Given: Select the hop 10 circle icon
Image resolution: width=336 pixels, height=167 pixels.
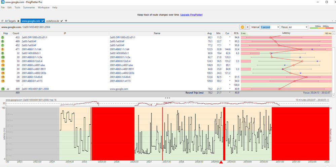Looking at the screenshot, I should (x=3, y=57).
